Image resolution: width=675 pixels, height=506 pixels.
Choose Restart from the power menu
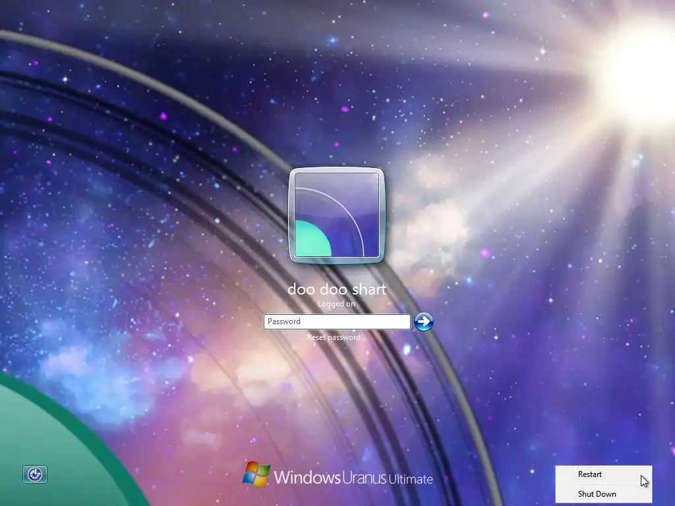604,474
